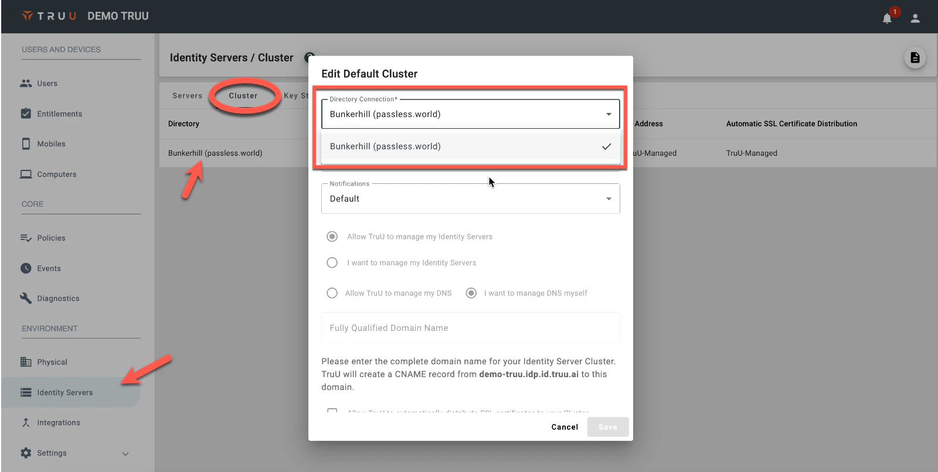Open Computers in the sidebar
The width and height of the screenshot is (938, 472).
tap(57, 175)
